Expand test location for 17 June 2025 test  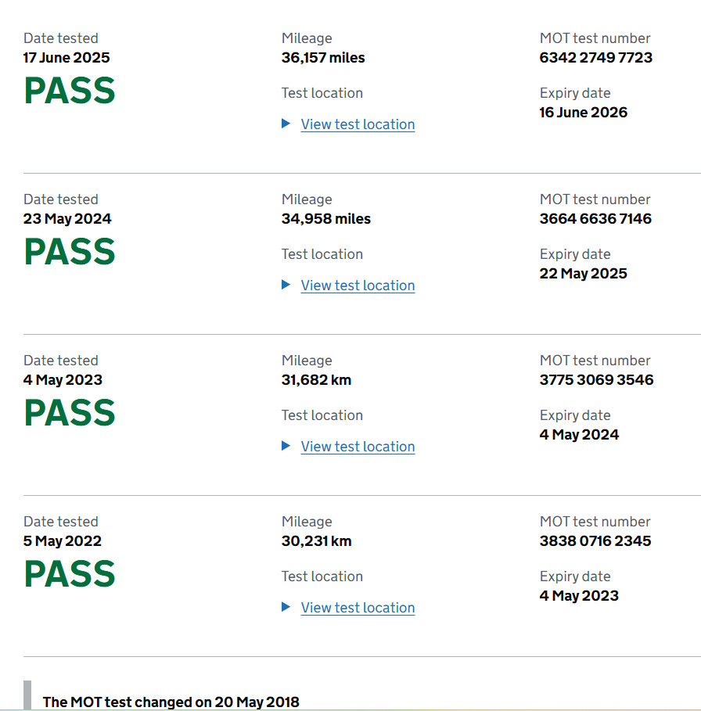click(x=358, y=124)
